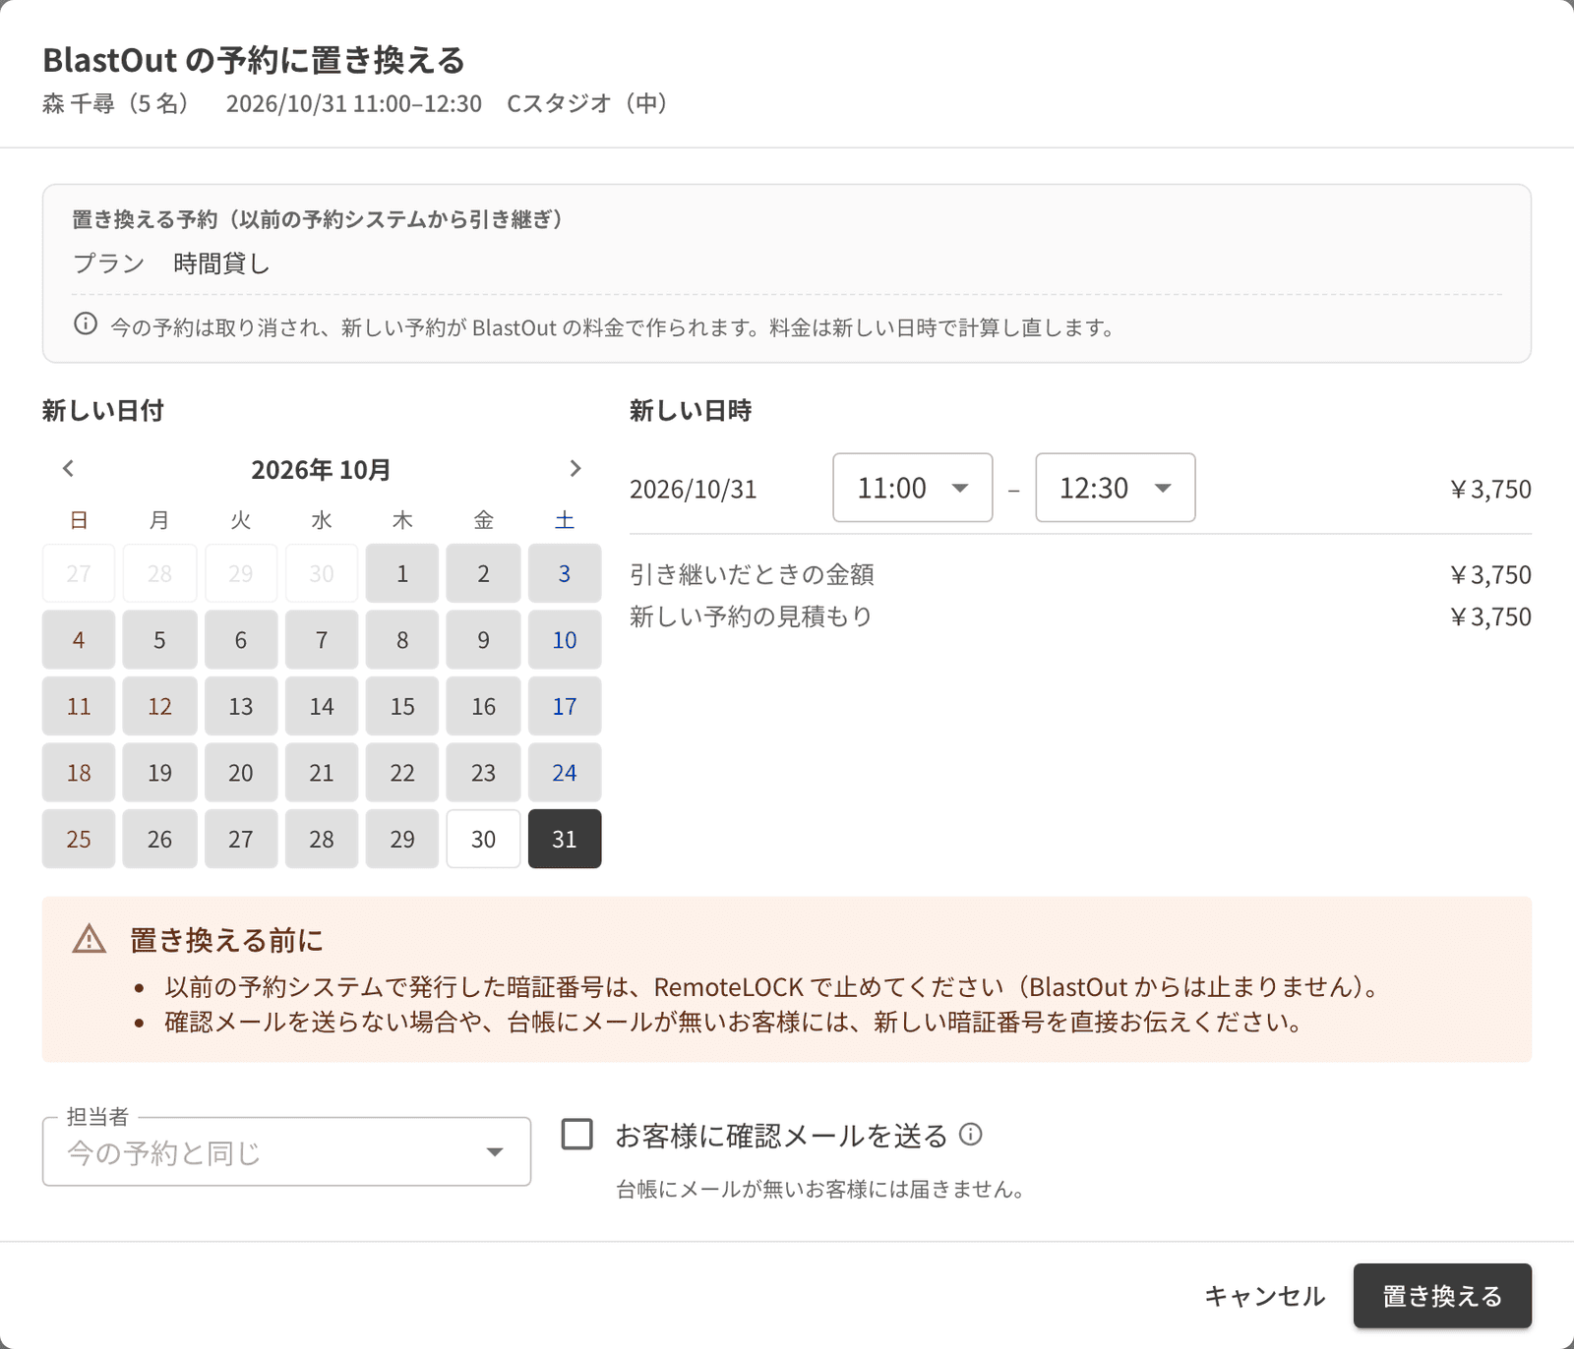
Task: Open the 11:00 start time dropdown
Action: coord(913,488)
